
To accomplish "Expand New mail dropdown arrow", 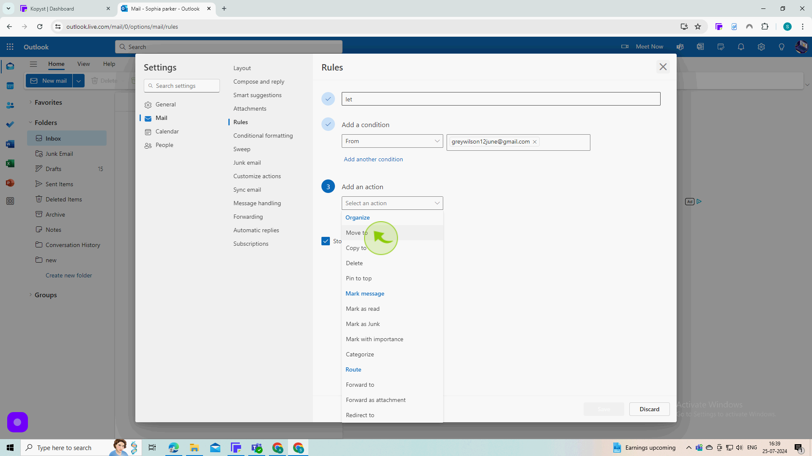I will [x=79, y=81].
